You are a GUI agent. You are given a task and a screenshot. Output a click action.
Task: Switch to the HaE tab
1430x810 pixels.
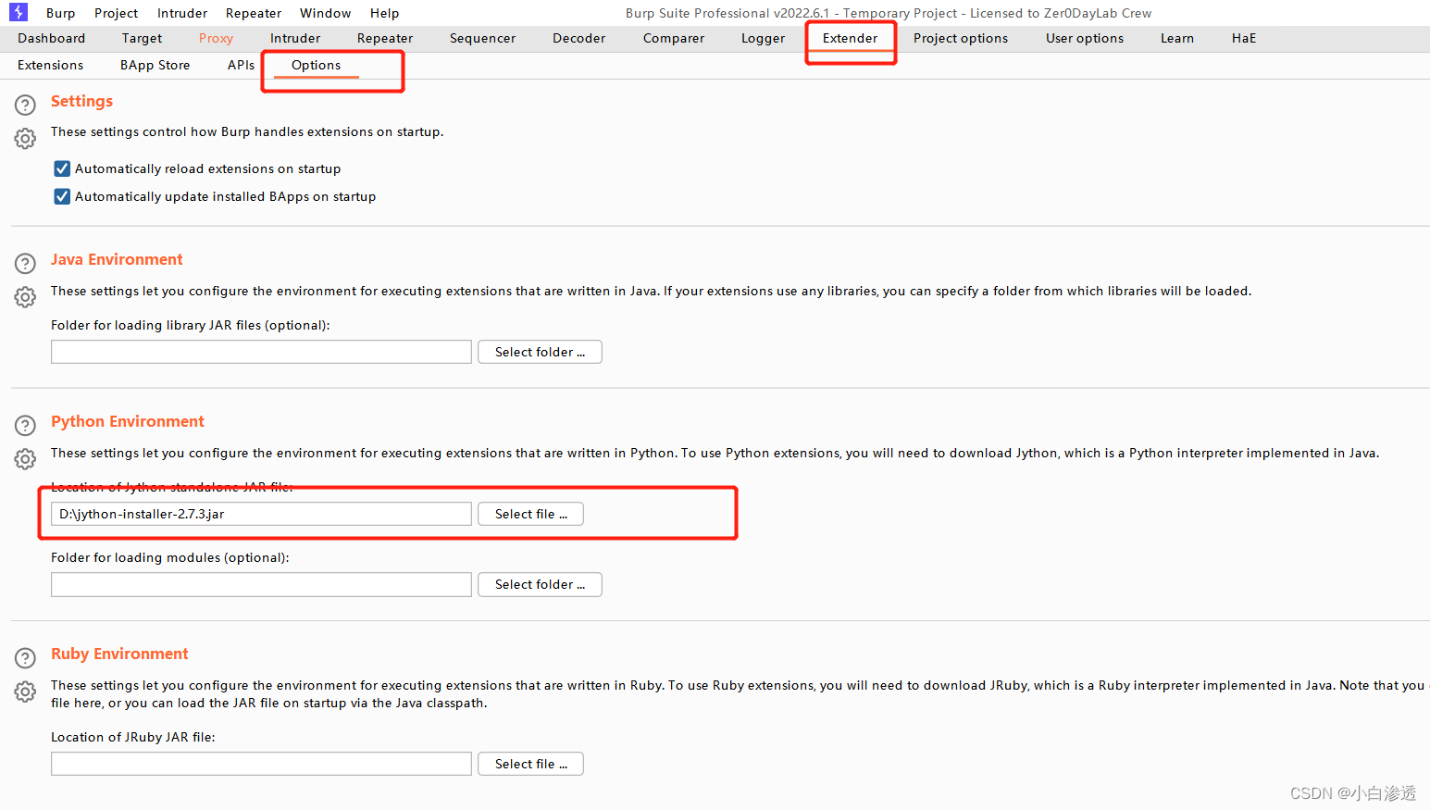point(1244,38)
